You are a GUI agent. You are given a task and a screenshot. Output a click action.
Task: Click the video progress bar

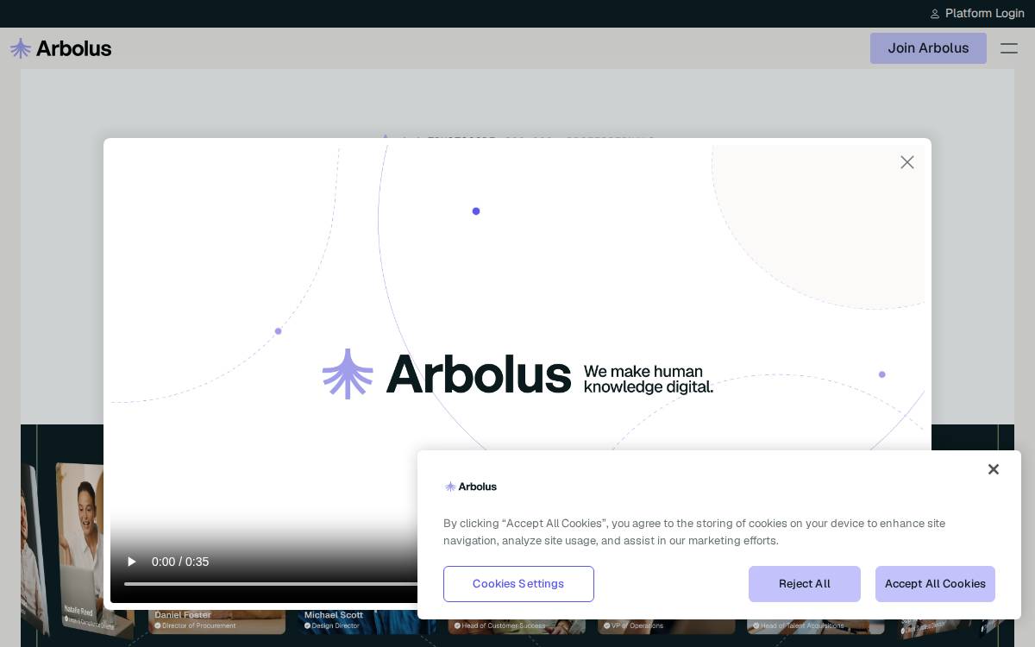coord(271,584)
